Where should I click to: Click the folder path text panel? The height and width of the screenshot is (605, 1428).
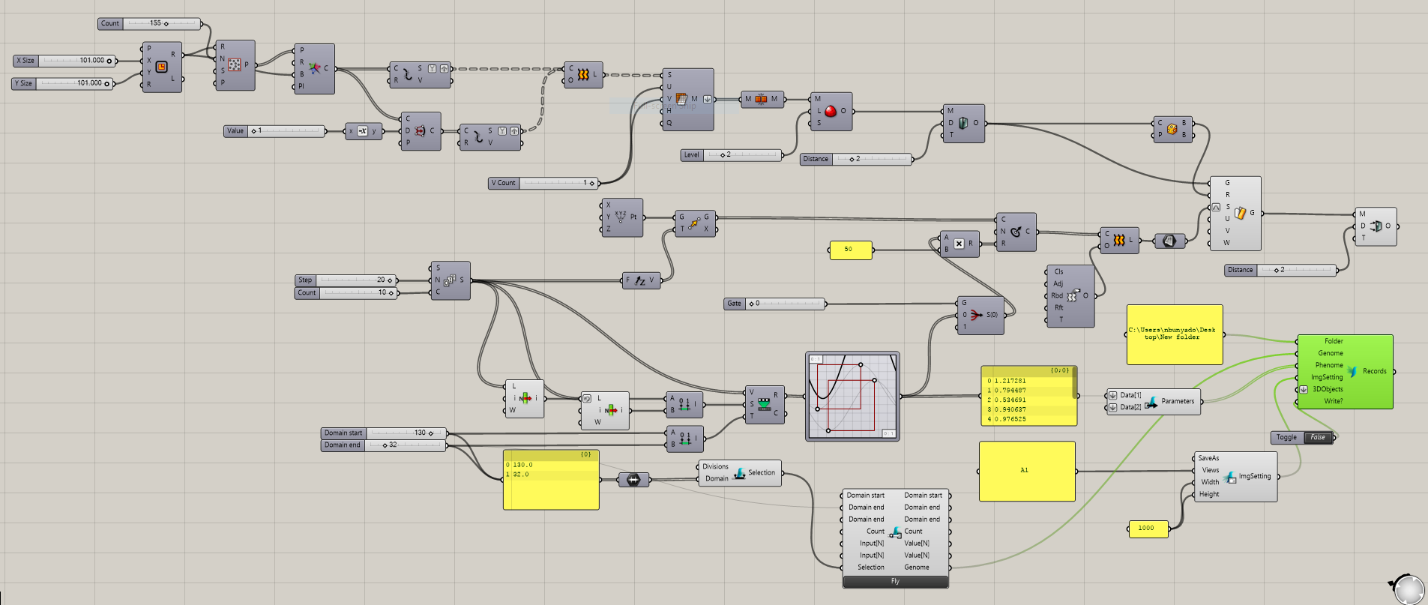[x=1174, y=334]
